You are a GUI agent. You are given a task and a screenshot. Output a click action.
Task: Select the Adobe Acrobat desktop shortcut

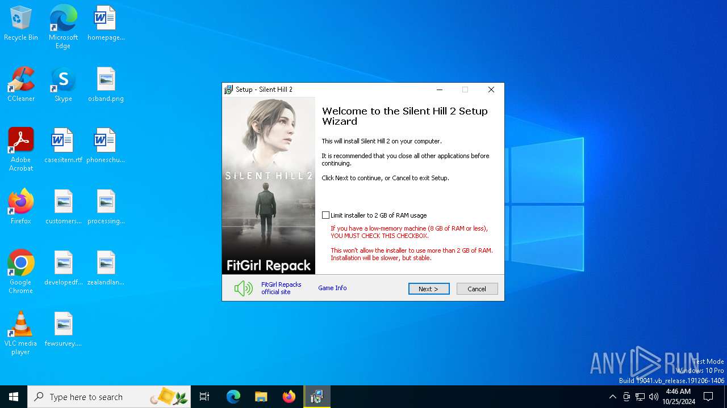pyautogui.click(x=21, y=150)
